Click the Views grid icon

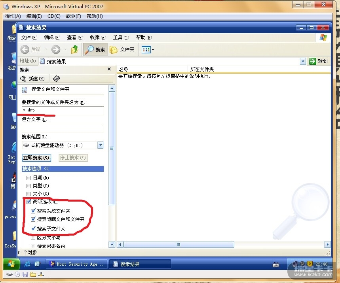click(x=146, y=49)
